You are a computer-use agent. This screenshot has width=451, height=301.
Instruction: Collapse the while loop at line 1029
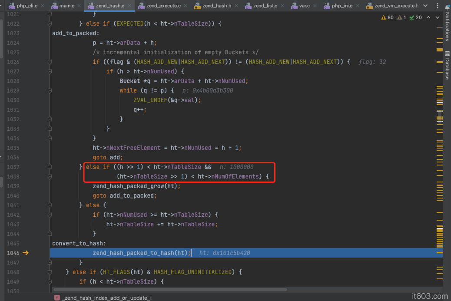tap(50, 90)
